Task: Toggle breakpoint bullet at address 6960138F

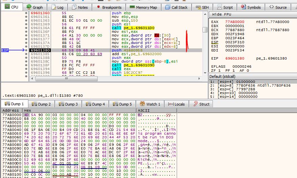Action: point(26,65)
